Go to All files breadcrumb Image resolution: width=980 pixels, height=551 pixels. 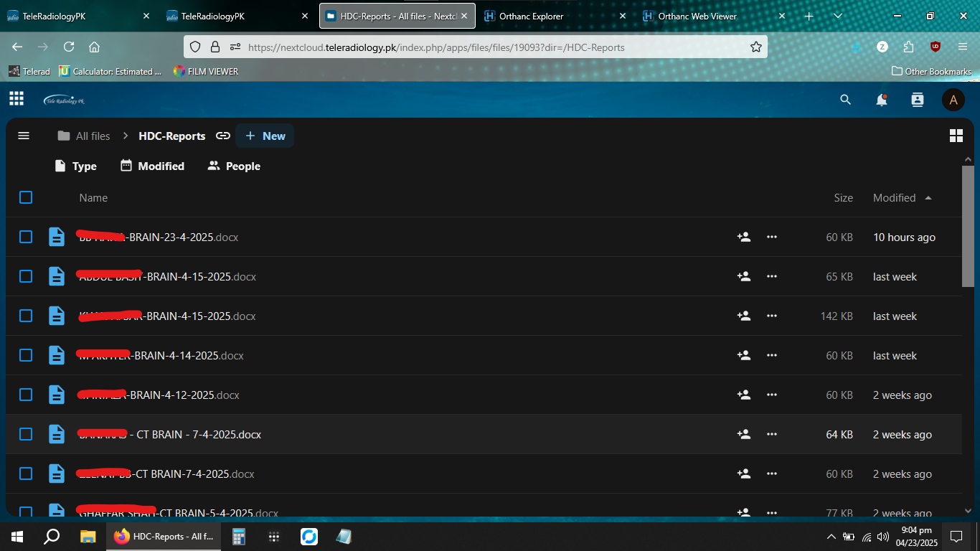coord(84,136)
